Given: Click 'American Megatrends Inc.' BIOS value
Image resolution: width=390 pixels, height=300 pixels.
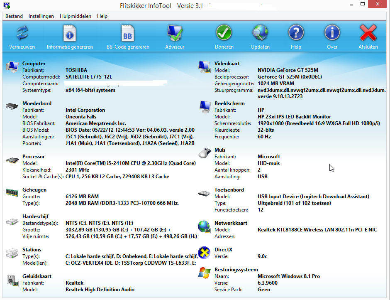Looking at the screenshot, I should [96, 123].
